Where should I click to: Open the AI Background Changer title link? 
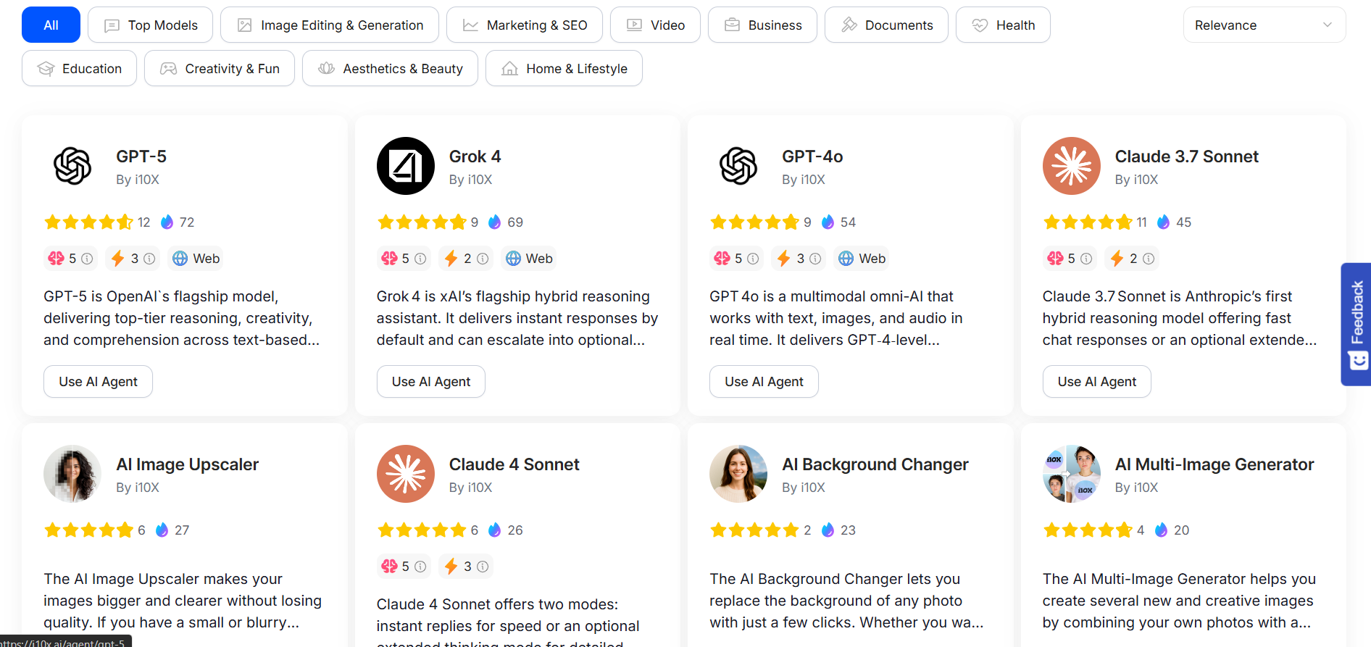coord(875,464)
